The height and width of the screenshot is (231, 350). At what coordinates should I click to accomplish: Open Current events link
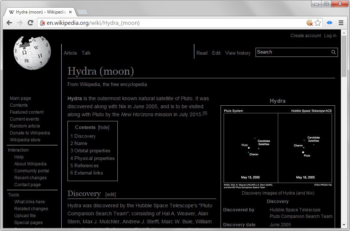coord(24,119)
